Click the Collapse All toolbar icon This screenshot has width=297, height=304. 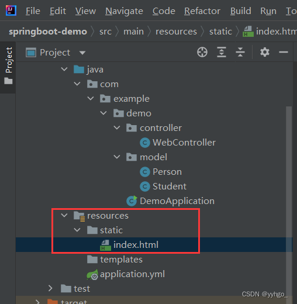click(240, 52)
